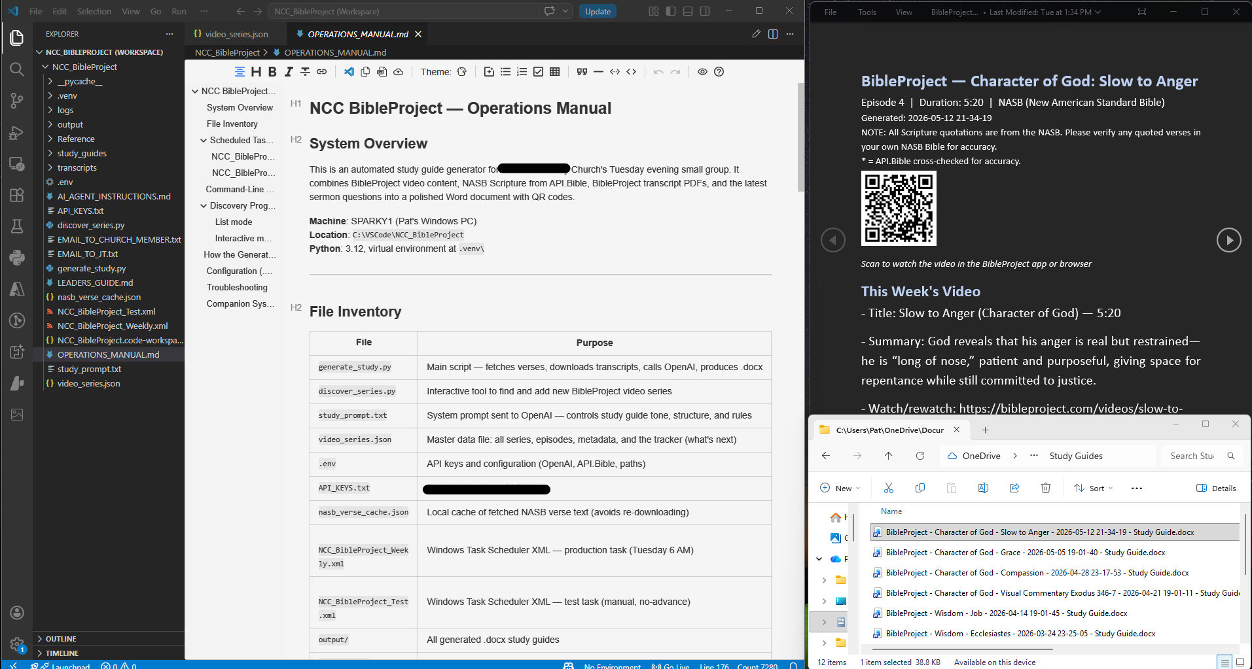Open the Search view in activity bar
1252x669 pixels.
17,69
